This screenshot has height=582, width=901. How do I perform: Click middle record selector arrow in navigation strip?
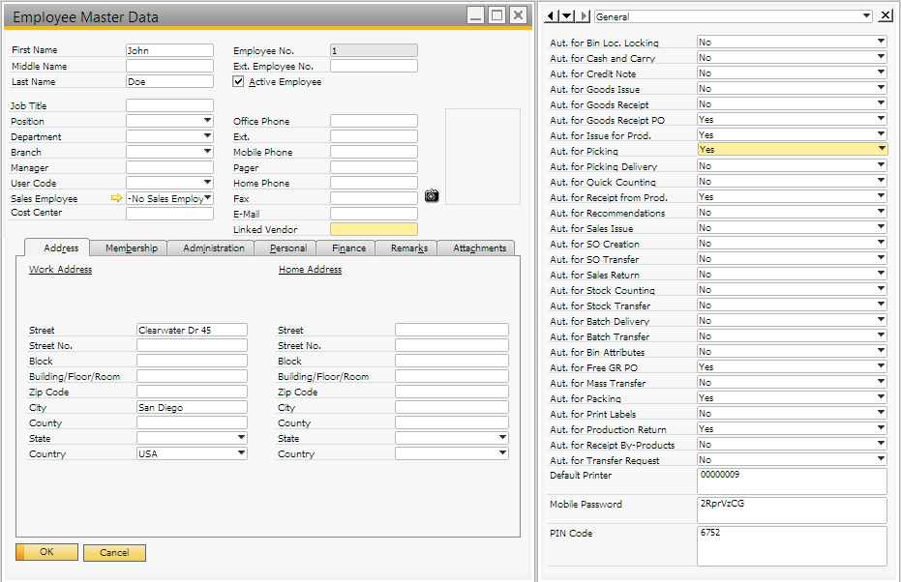click(x=566, y=15)
